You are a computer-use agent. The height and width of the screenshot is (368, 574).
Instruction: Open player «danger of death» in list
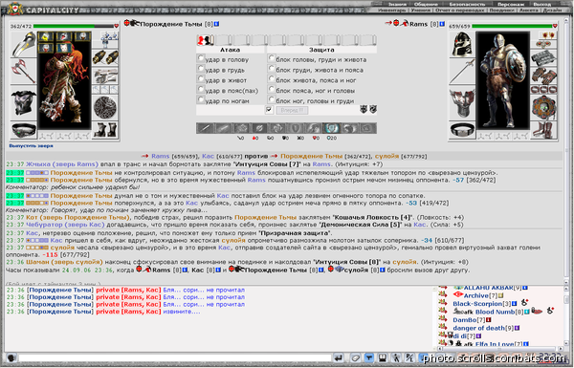tap(478, 328)
